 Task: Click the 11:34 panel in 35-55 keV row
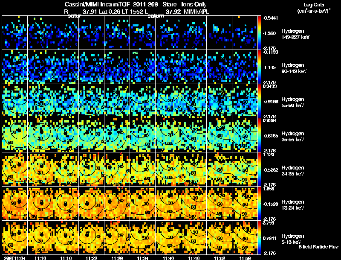(142, 135)
